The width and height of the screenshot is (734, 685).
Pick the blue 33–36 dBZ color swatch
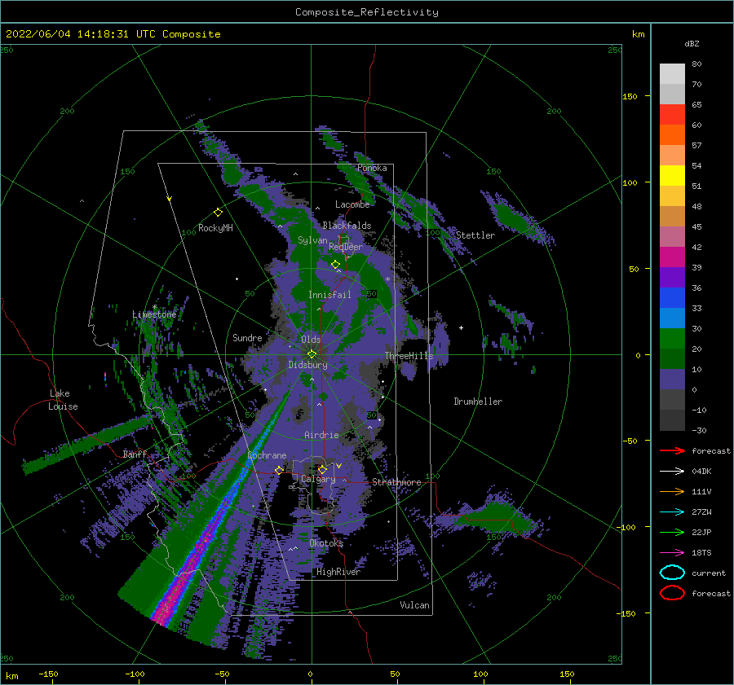pos(672,297)
